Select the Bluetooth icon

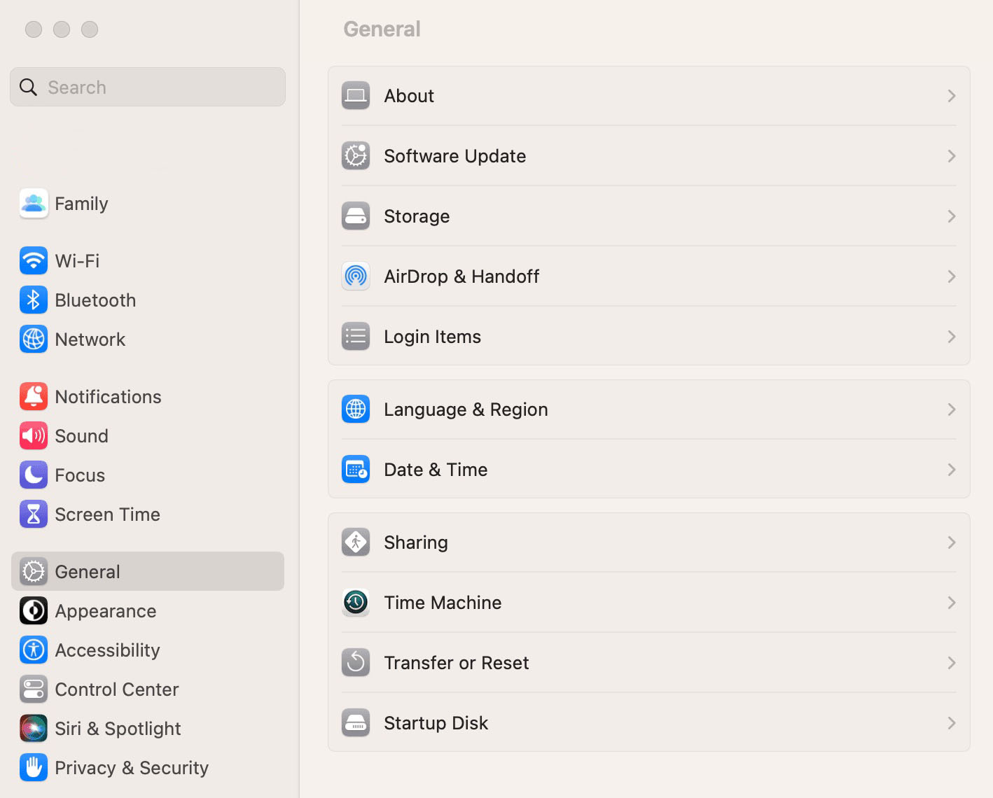tap(34, 300)
